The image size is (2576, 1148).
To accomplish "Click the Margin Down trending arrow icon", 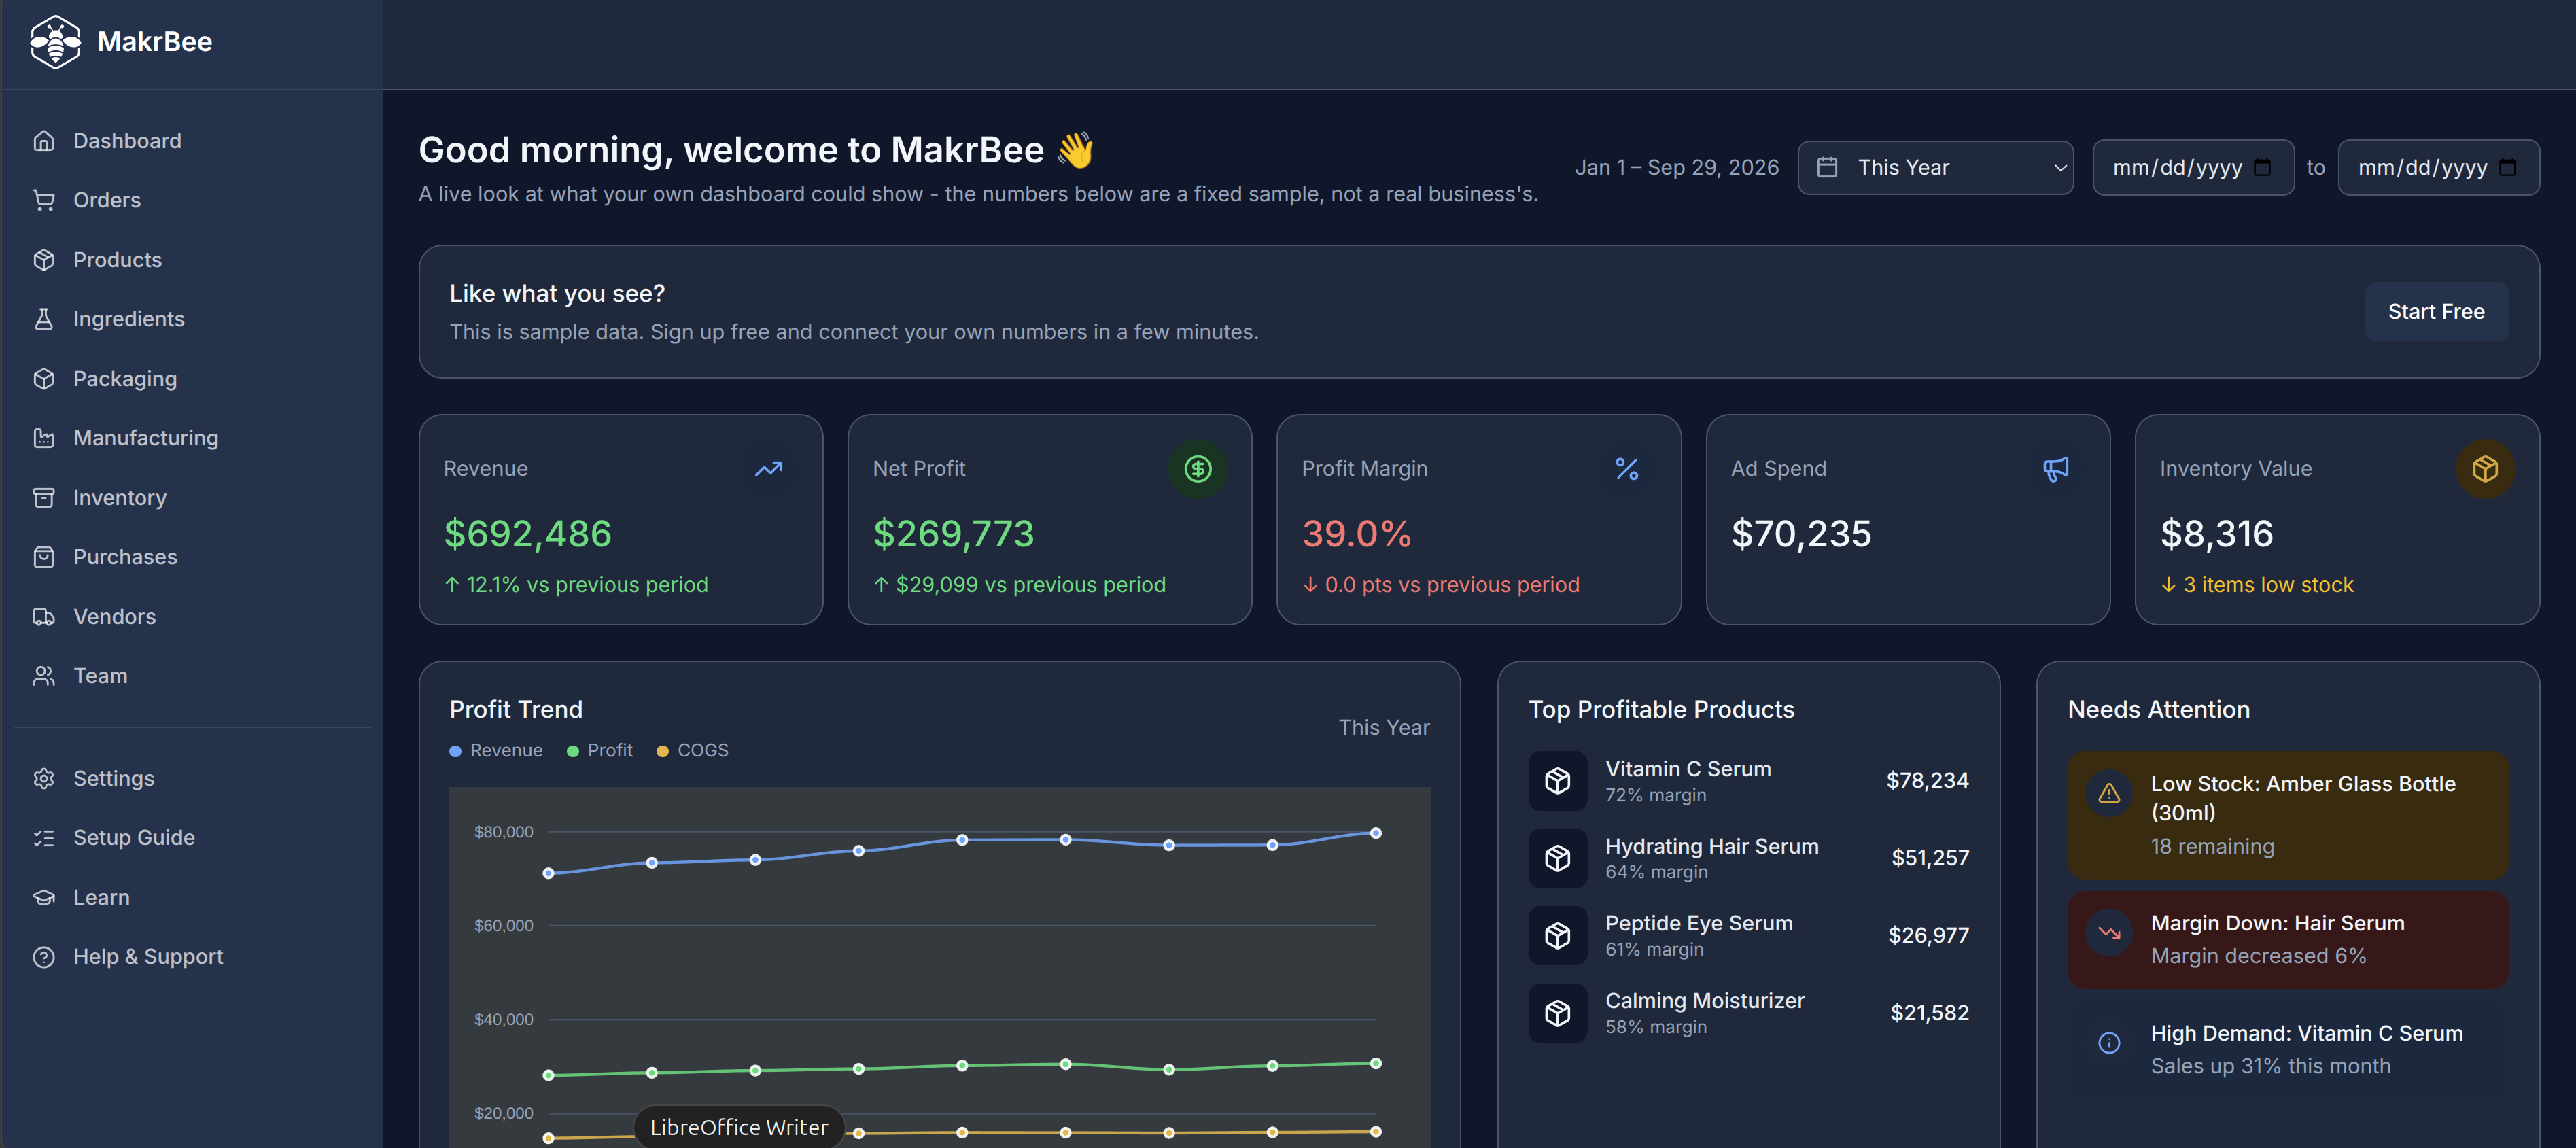I will click(2109, 933).
